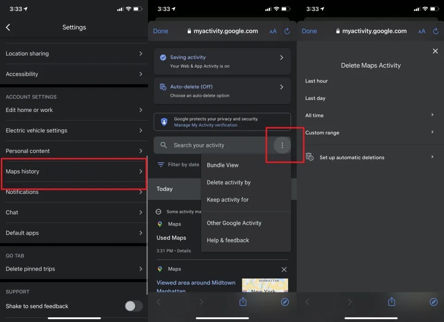Open the Midtown Manhattan map thumbnail
This screenshot has width=444, height=322.
pyautogui.click(x=265, y=285)
